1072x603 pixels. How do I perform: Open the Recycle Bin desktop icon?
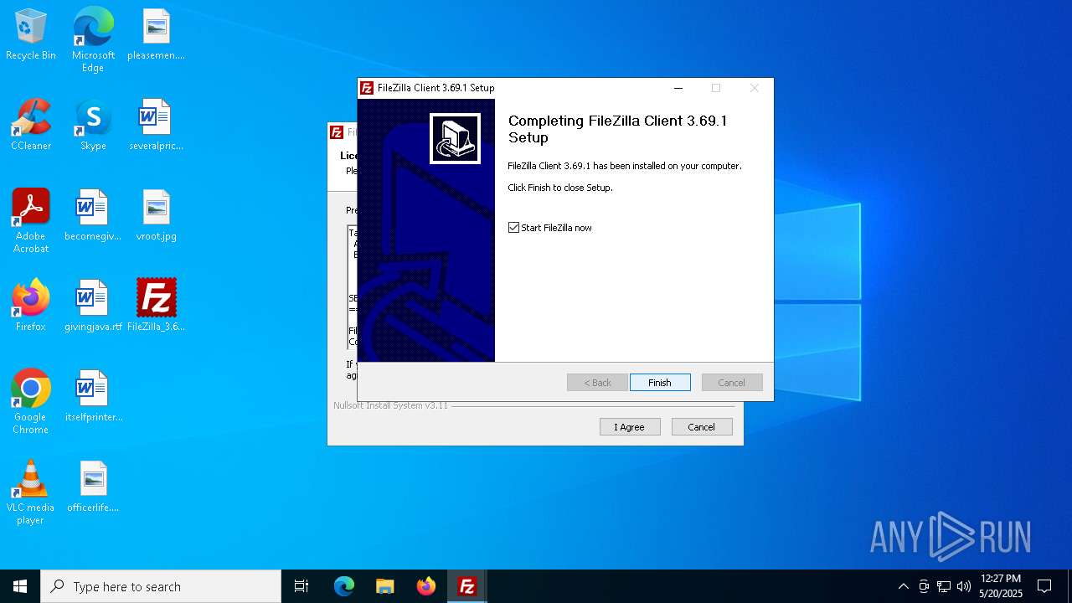31,35
